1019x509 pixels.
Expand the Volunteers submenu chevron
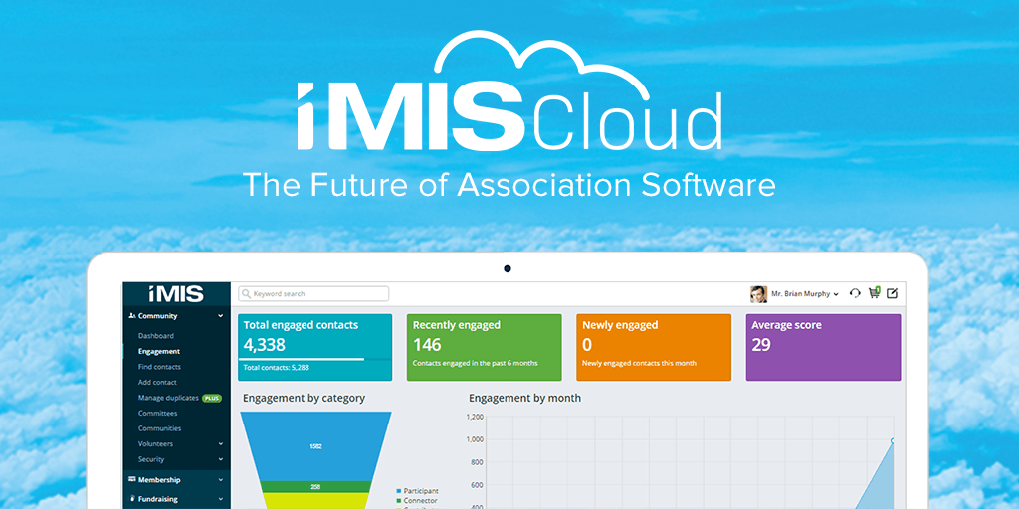(x=220, y=444)
